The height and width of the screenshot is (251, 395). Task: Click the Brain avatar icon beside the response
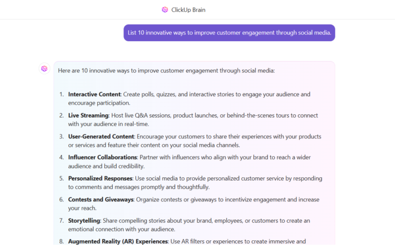pos(44,69)
